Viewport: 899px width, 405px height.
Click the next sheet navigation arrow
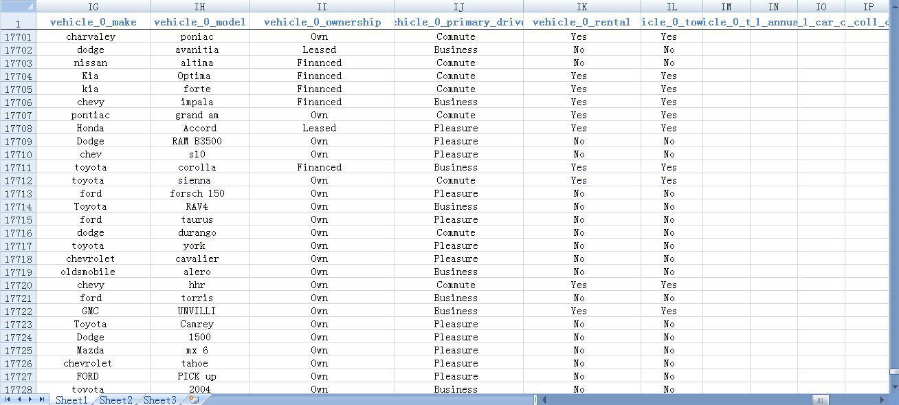(30, 399)
